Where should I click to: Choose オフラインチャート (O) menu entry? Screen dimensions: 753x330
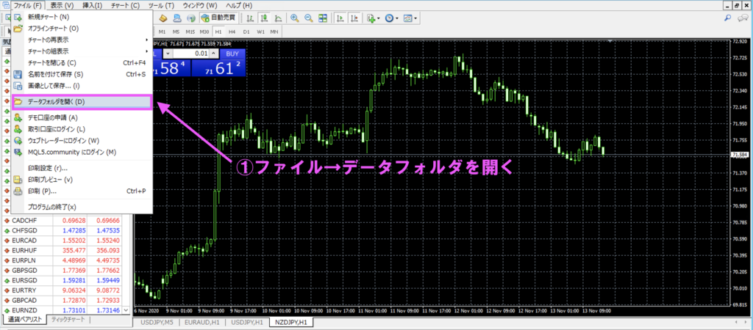click(x=82, y=29)
